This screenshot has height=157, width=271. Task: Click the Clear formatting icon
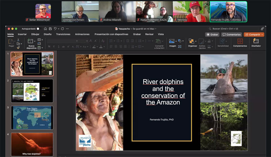coord(103,41)
